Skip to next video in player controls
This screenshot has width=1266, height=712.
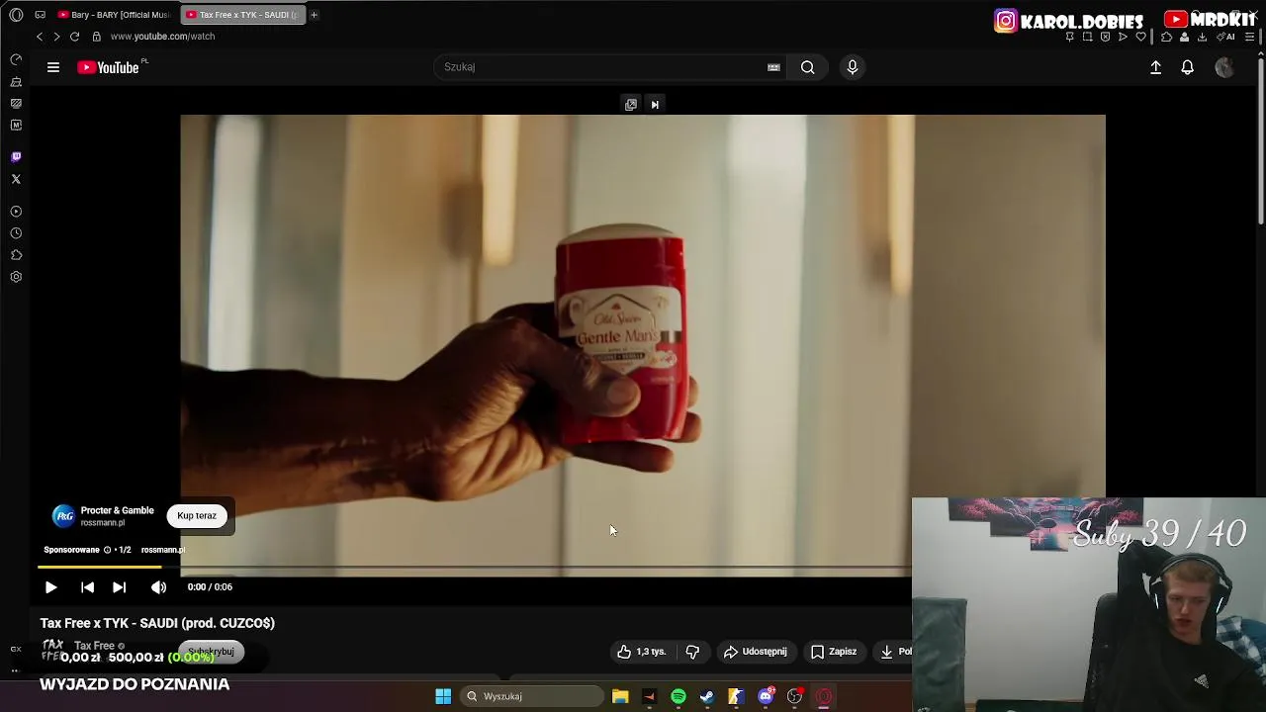click(119, 587)
